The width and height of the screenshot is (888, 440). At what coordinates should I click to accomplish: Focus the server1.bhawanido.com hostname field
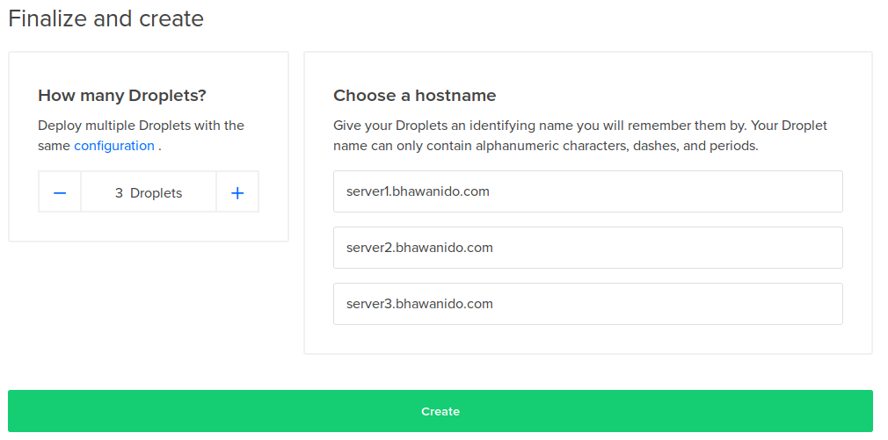[587, 191]
